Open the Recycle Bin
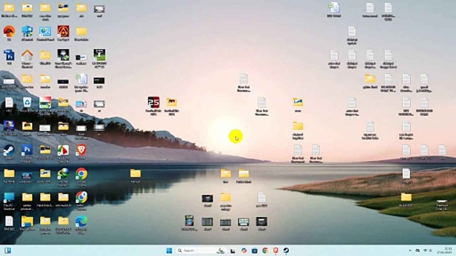This screenshot has height=256, width=456. click(27, 102)
